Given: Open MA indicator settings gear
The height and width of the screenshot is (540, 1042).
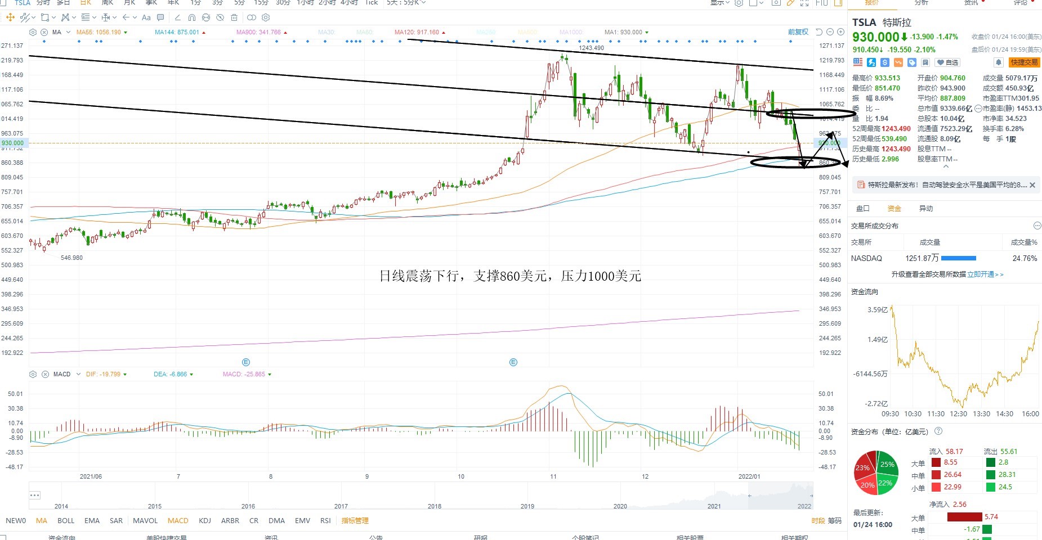Looking at the screenshot, I should point(33,32).
